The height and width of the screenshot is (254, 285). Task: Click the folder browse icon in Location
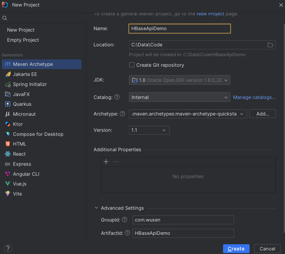(270, 45)
